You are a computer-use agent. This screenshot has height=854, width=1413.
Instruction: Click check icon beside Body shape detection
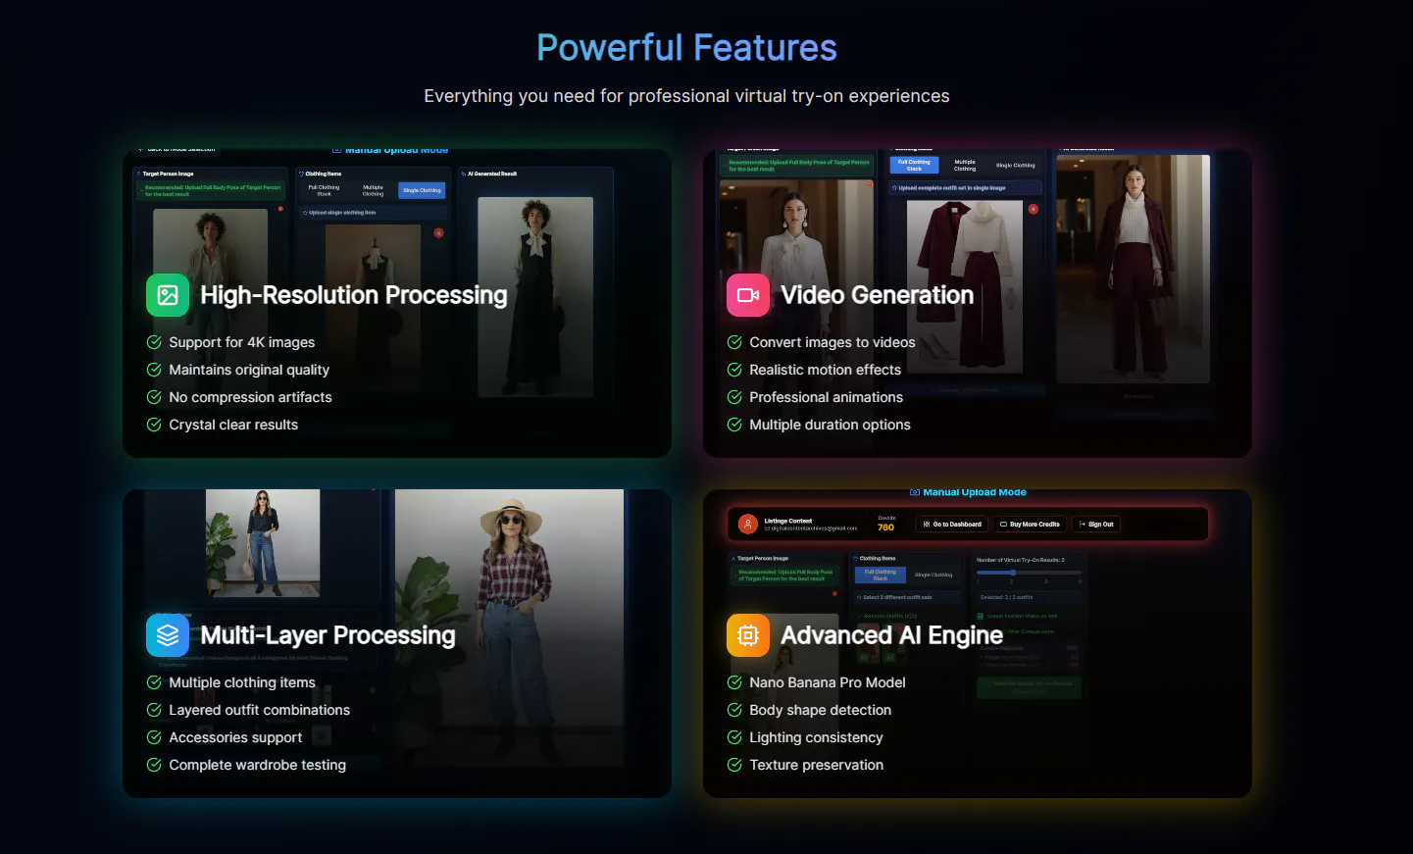(x=734, y=710)
